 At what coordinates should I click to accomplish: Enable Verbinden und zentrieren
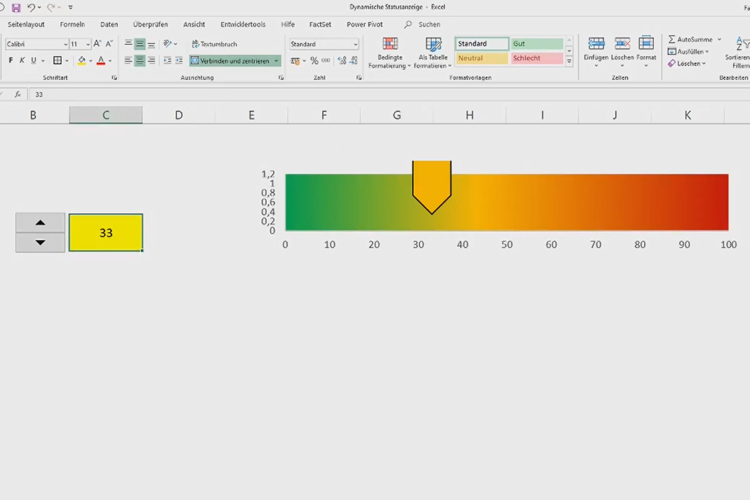click(x=234, y=61)
